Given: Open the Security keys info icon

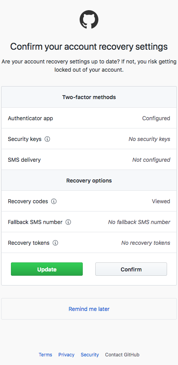Looking at the screenshot, I should pyautogui.click(x=47, y=139).
